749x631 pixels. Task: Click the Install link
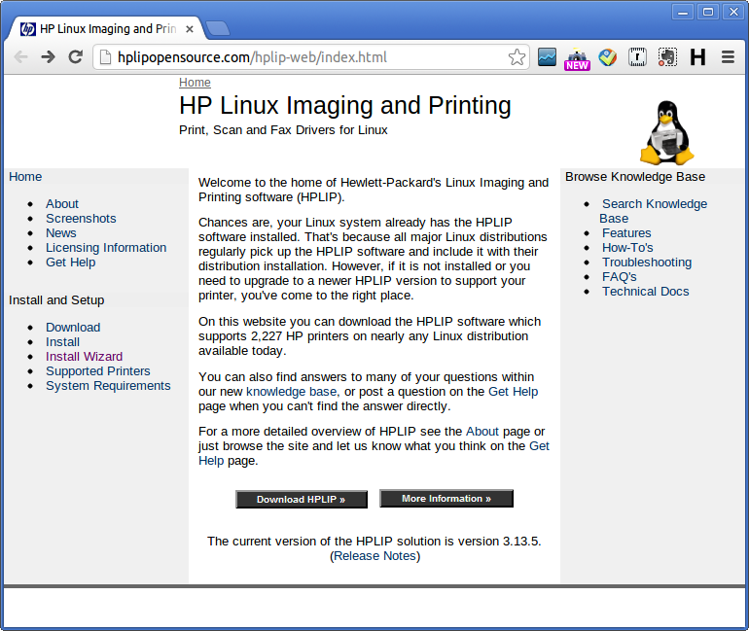click(62, 342)
